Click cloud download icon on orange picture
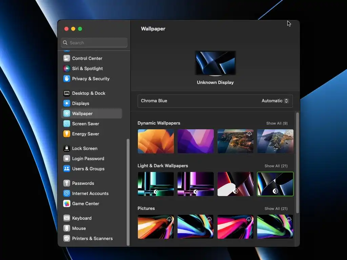Image resolution: width=347 pixels, height=260 pixels. [169, 219]
